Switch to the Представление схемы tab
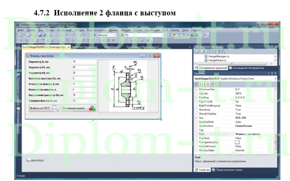 coord(227,170)
